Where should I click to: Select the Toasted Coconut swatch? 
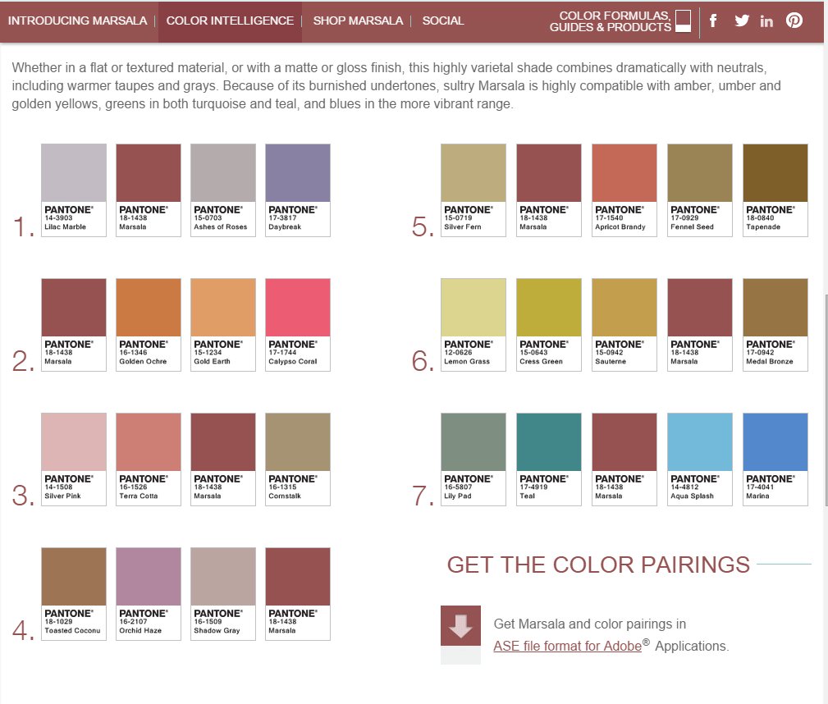coord(74,594)
